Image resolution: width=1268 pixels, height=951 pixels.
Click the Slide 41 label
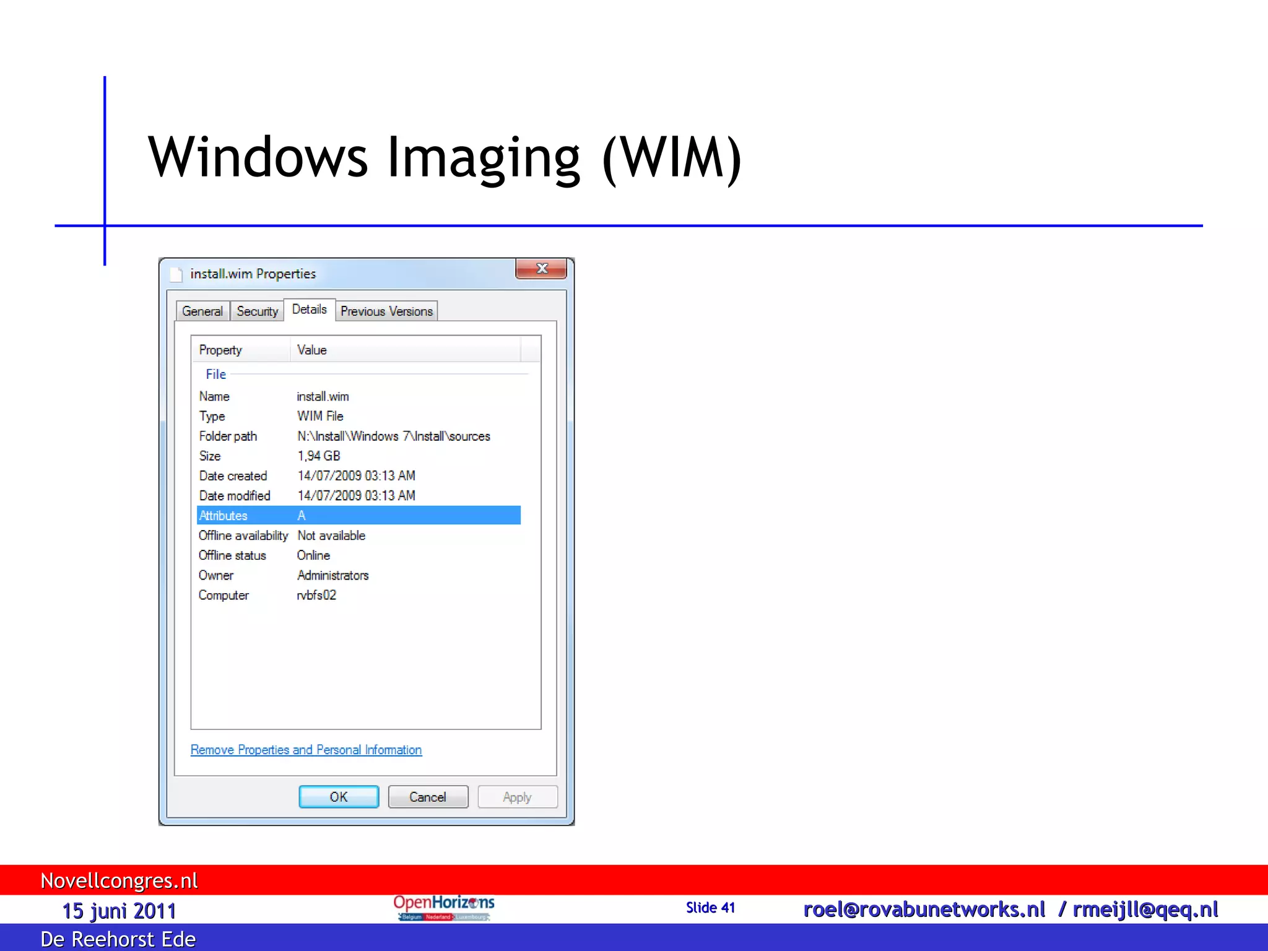[x=710, y=908]
